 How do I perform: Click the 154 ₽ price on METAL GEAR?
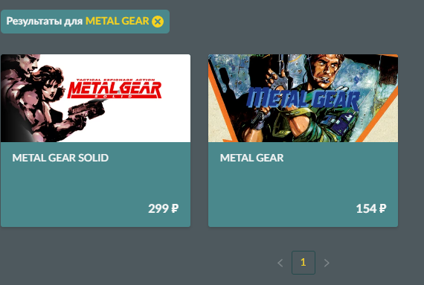point(371,208)
